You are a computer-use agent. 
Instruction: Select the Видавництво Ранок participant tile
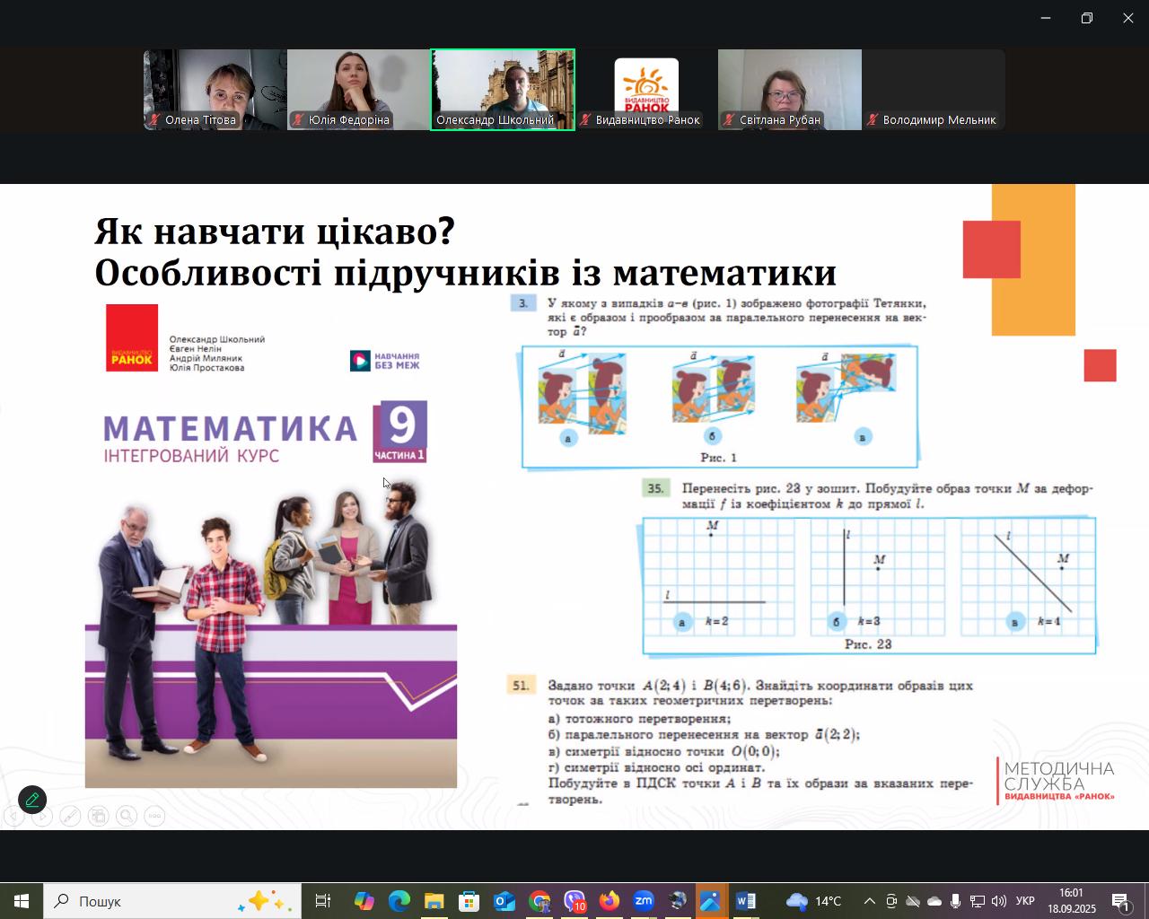[646, 90]
